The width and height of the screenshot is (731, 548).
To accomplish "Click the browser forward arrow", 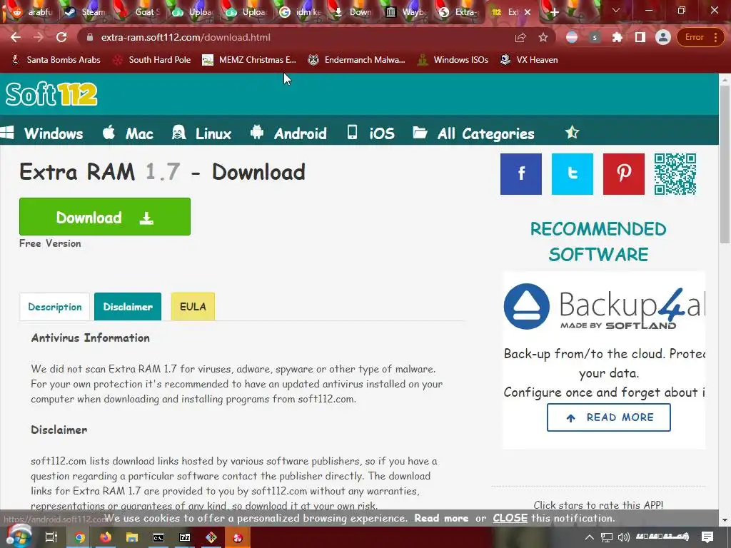I will (x=39, y=37).
